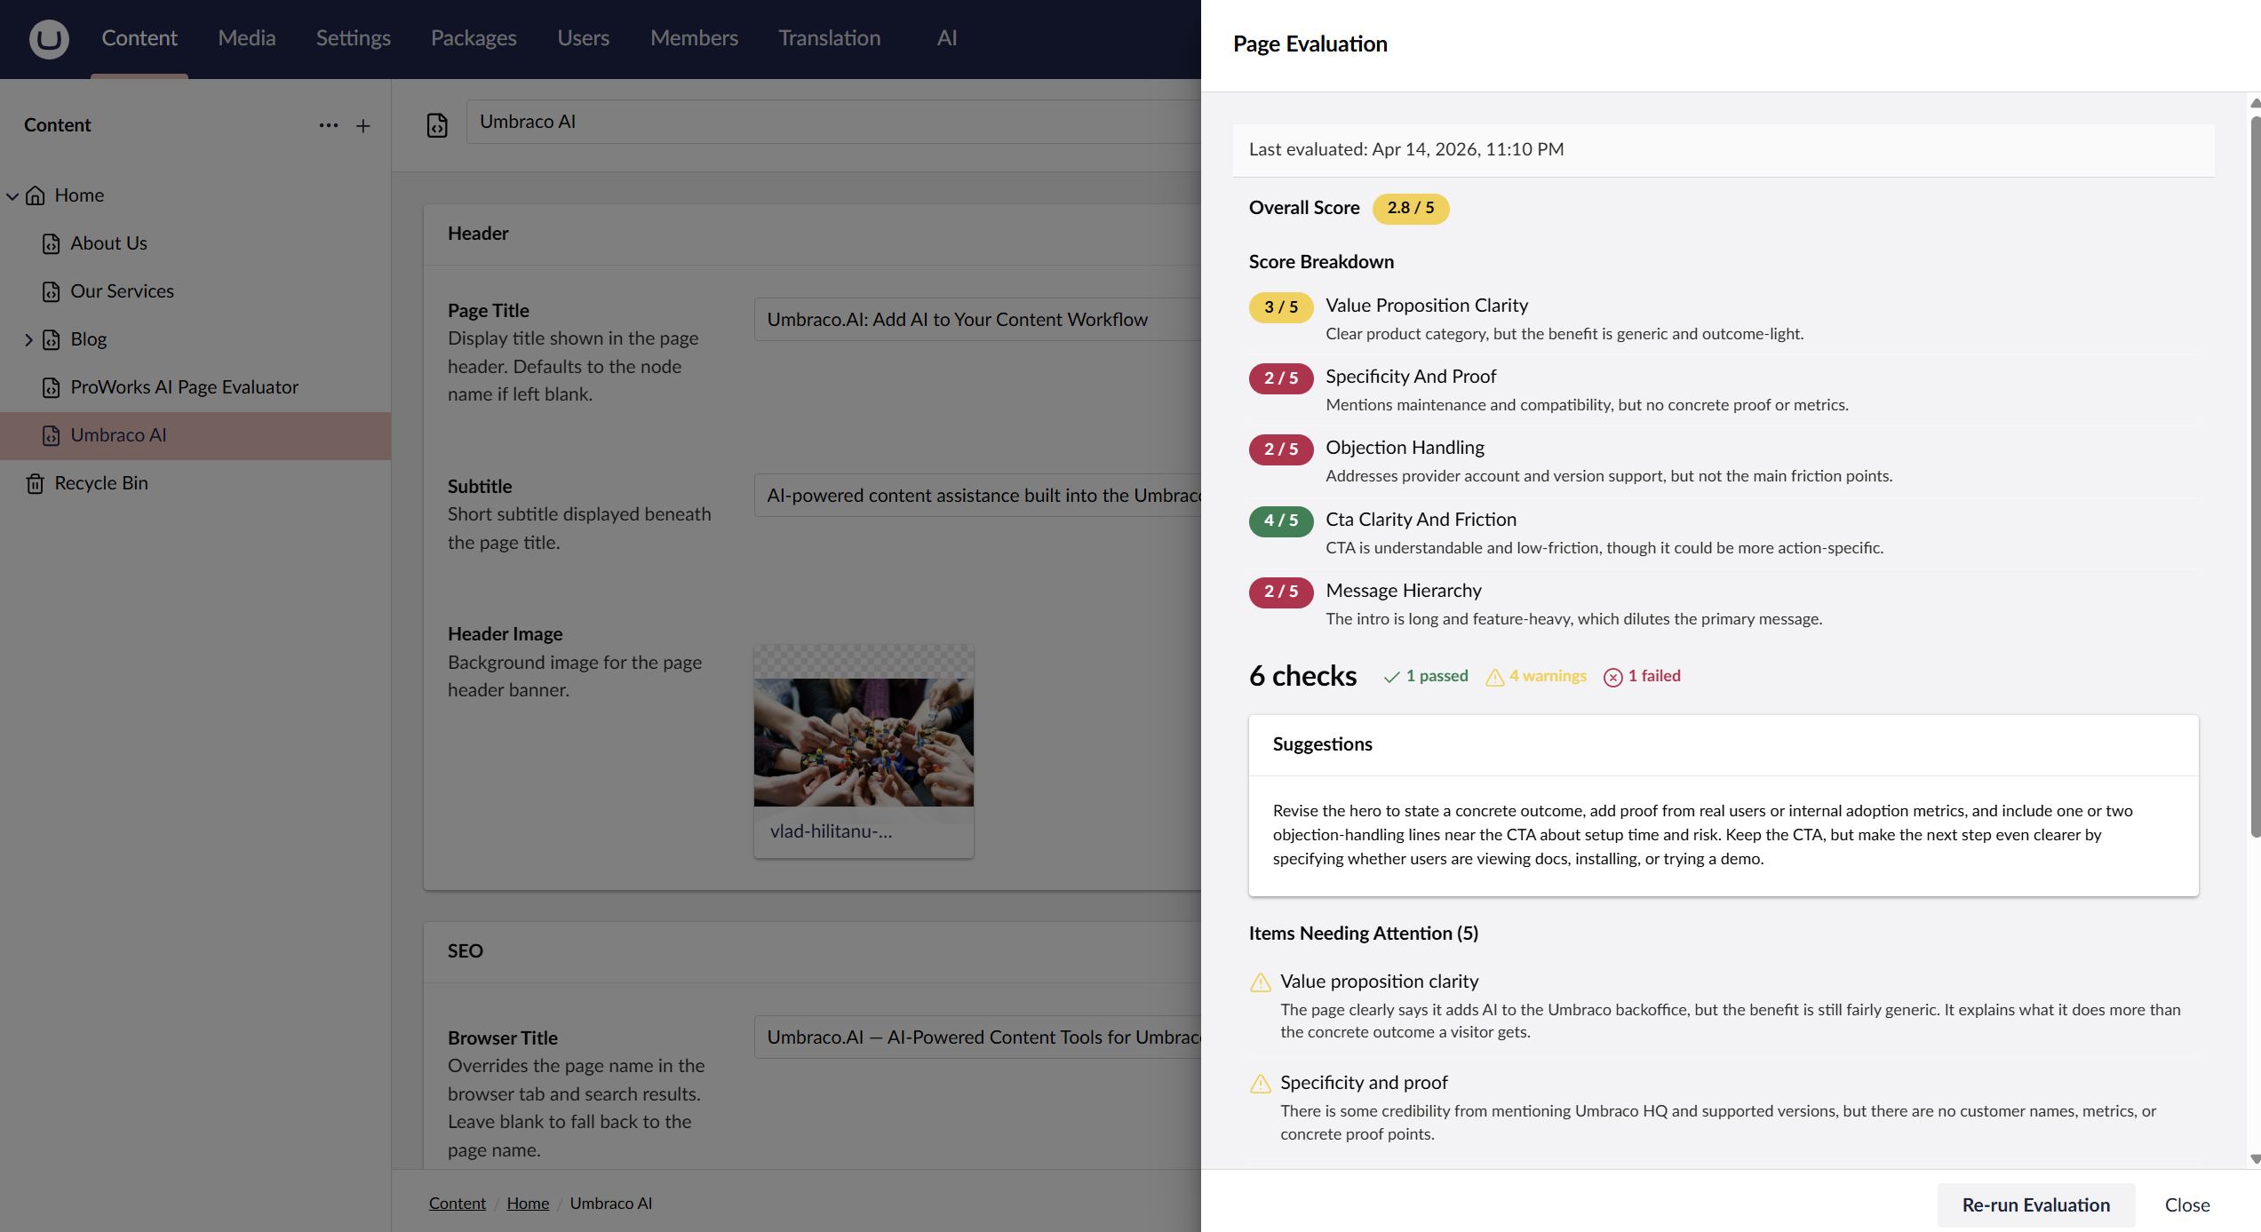
Task: Click the scrollbar down arrow in evaluation panel
Action: coord(2255,1159)
